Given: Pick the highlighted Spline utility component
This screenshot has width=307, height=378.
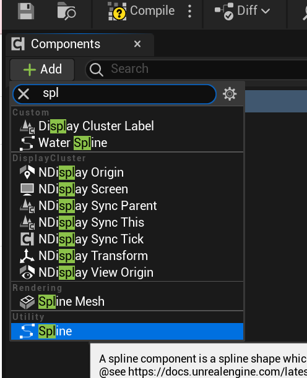Looking at the screenshot, I should [127, 331].
